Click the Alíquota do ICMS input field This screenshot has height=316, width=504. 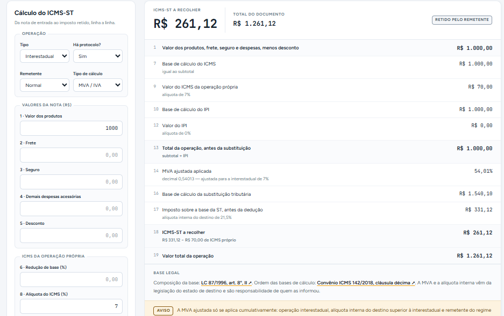point(71,306)
